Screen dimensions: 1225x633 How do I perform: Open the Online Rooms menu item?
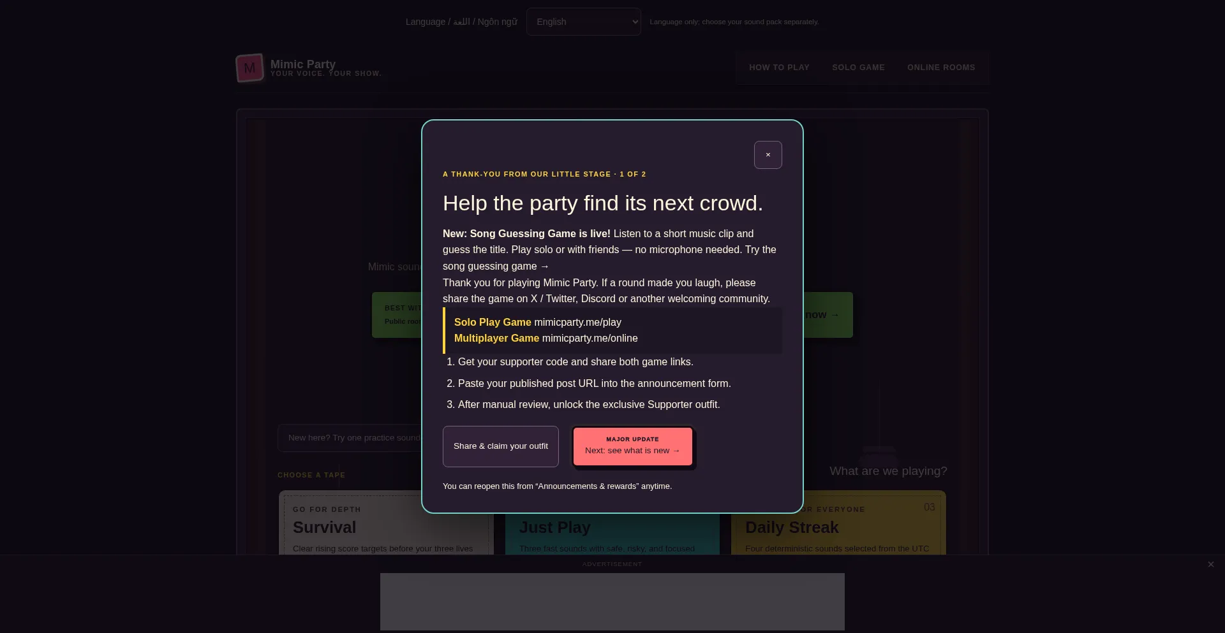[x=941, y=68]
